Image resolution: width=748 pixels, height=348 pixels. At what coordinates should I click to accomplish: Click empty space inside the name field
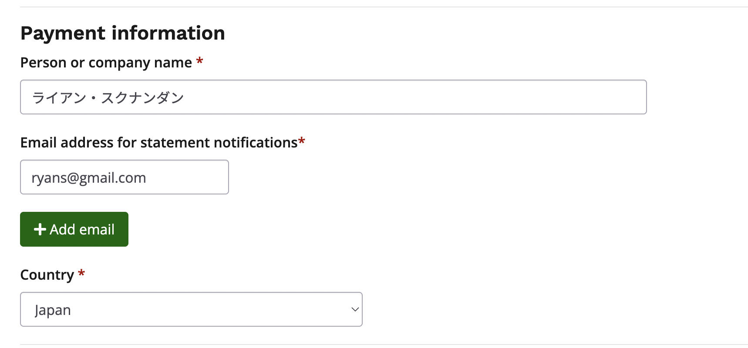(414, 97)
